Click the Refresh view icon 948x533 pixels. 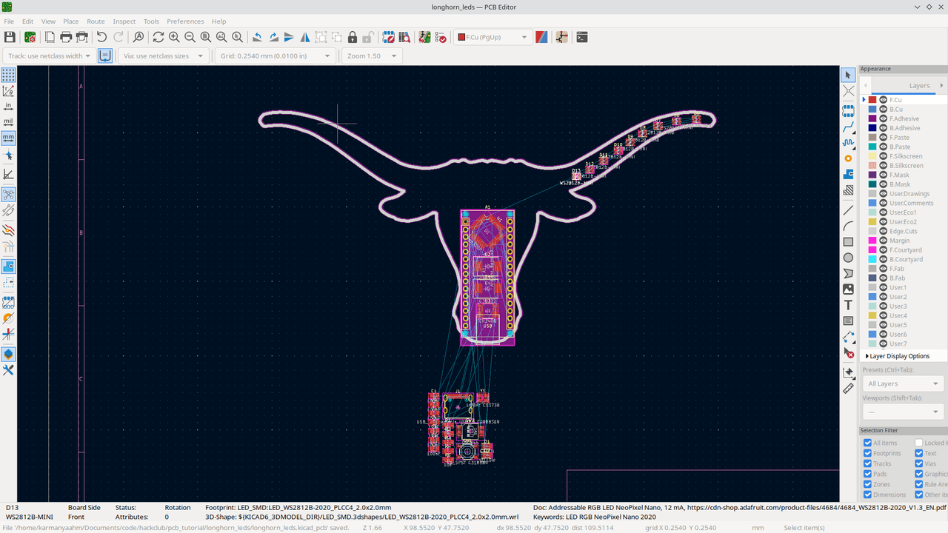pyautogui.click(x=158, y=37)
